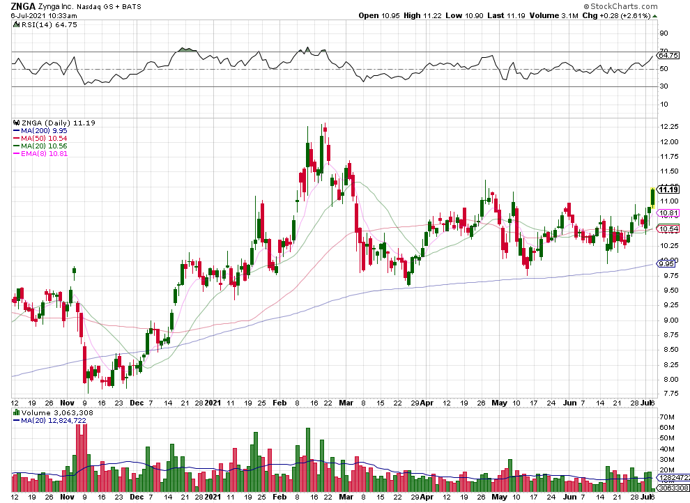Screen dimensions: 690x503
Task: Click the 6-Jul-2021 10:33am timestamp
Action: pos(44,16)
